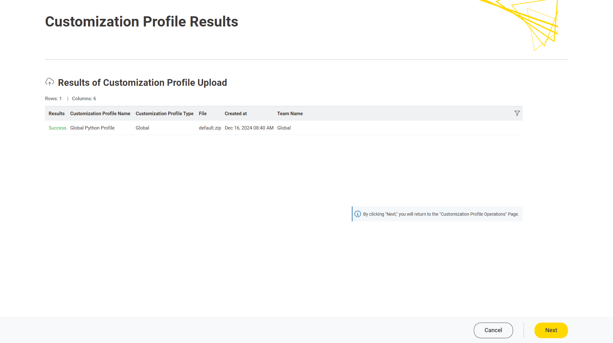The image size is (613, 343).
Task: Click the filter funnel icon in table header
Action: click(517, 113)
